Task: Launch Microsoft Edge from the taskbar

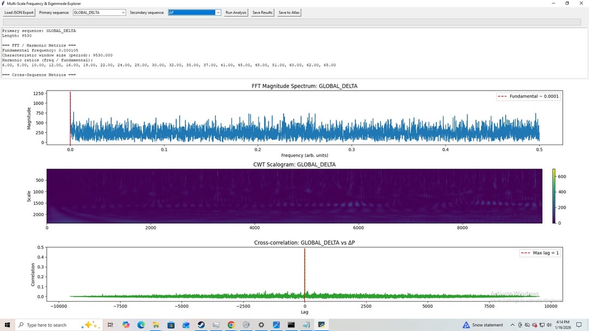Action: pos(141,325)
